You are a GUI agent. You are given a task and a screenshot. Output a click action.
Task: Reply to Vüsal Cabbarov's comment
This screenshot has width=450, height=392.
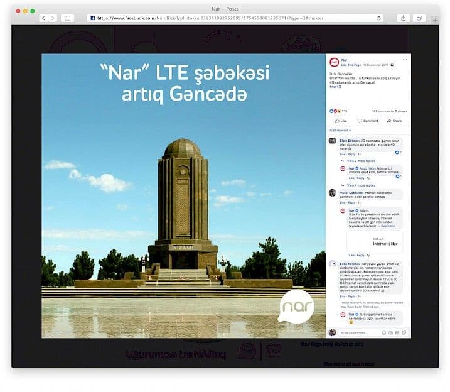(x=351, y=203)
